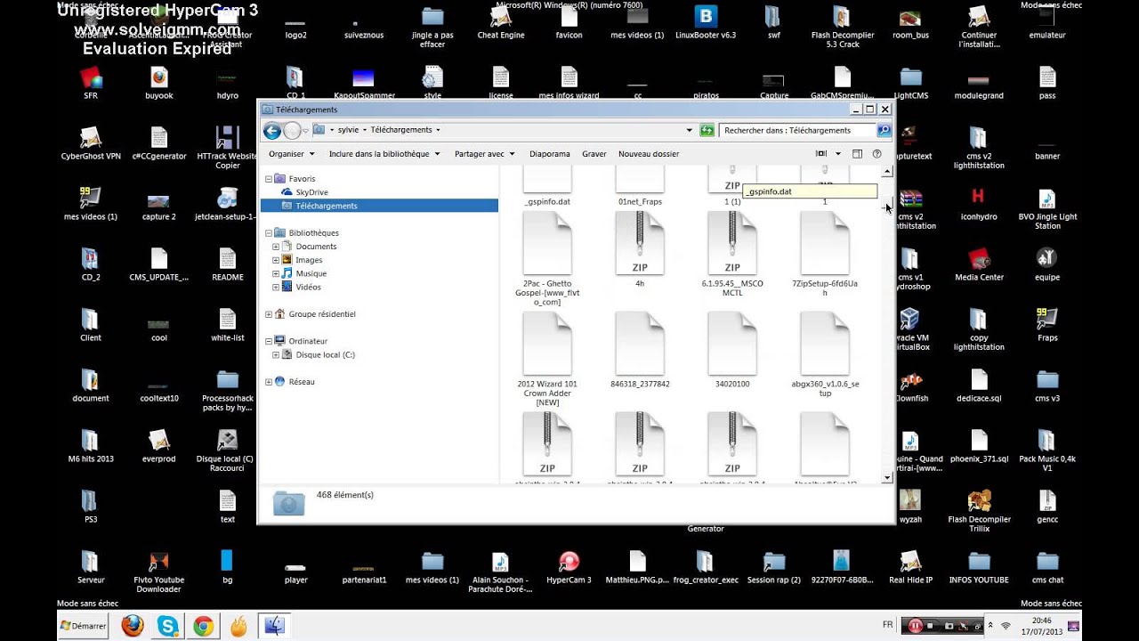This screenshot has height=641, width=1139.
Task: Open Inclure dans la bibliothèque dropdown
Action: 384,154
